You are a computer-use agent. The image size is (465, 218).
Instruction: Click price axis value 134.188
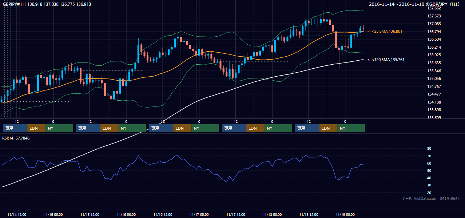434,102
